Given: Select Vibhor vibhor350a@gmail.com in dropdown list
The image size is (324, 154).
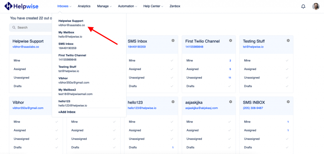Looking at the screenshot, I should pos(74,80).
